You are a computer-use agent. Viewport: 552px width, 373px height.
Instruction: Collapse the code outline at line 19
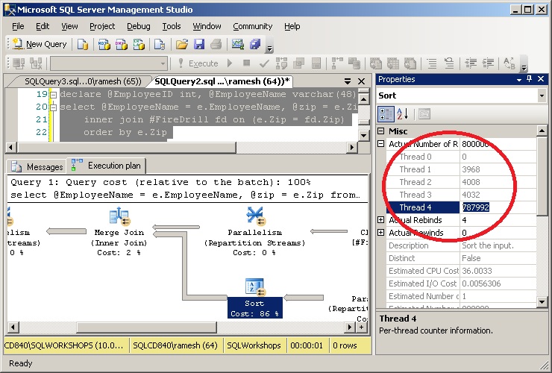[x=53, y=95]
